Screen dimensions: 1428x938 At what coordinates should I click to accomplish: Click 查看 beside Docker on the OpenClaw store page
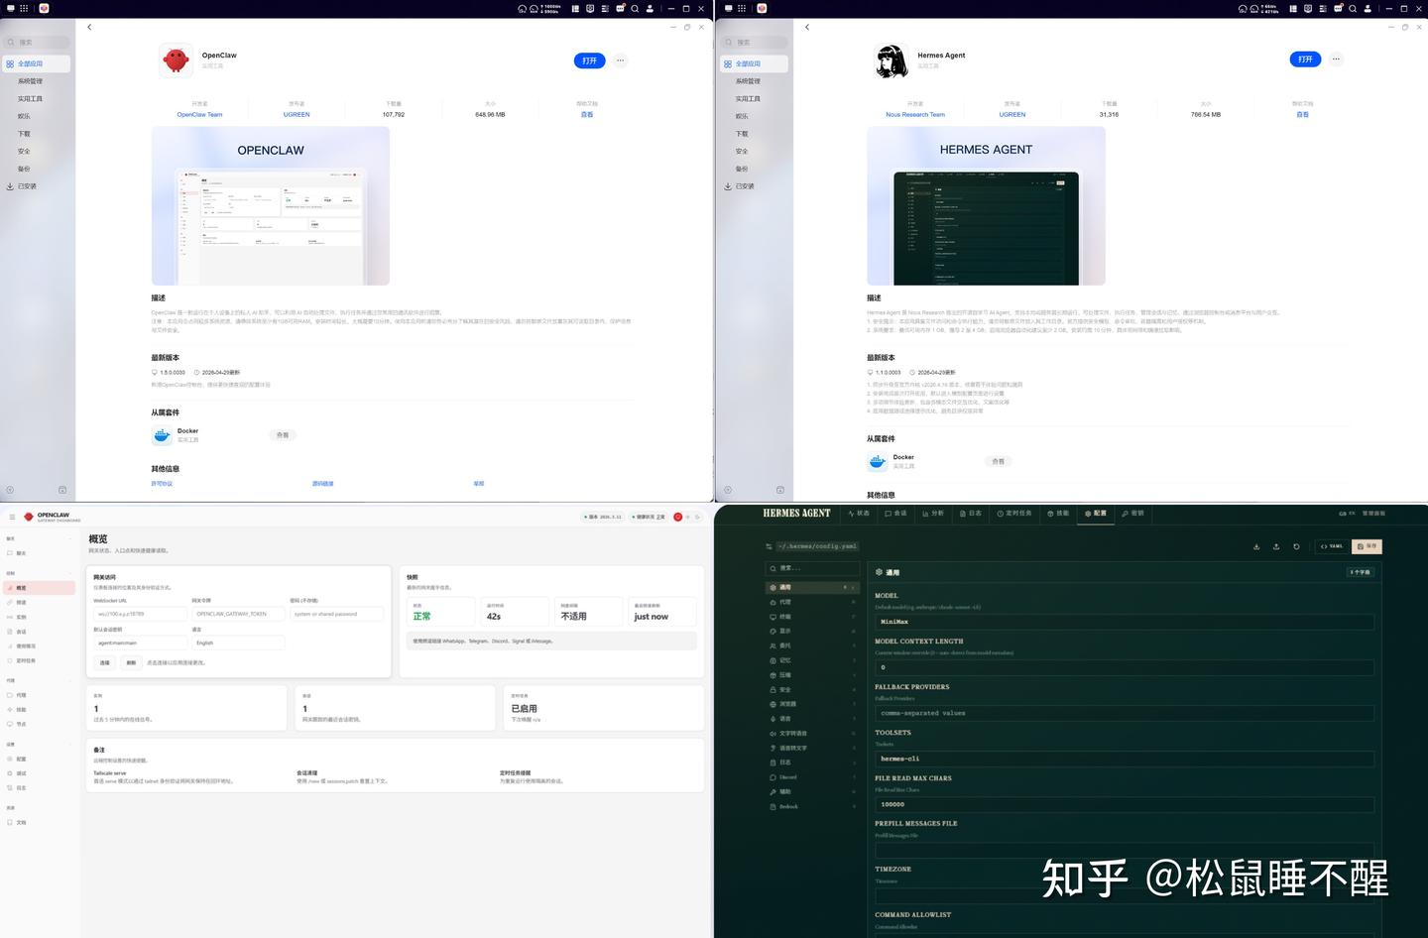click(x=283, y=435)
